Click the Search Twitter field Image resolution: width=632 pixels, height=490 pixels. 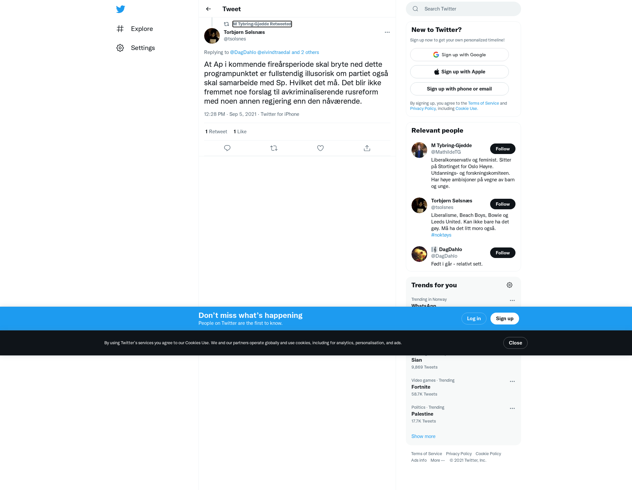coord(463,9)
